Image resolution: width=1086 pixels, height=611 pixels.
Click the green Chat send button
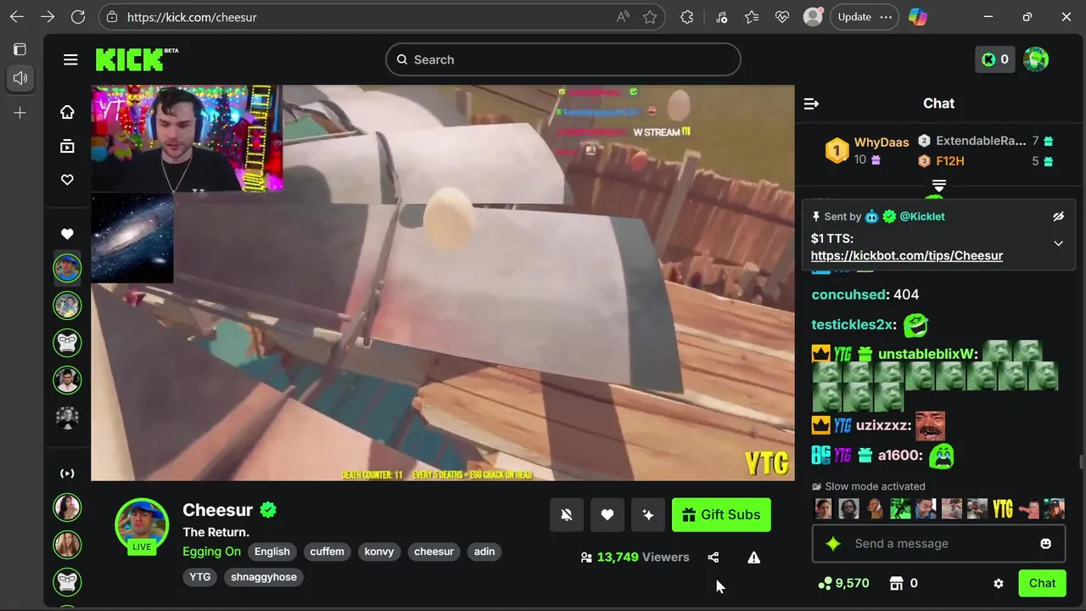pyautogui.click(x=1042, y=583)
